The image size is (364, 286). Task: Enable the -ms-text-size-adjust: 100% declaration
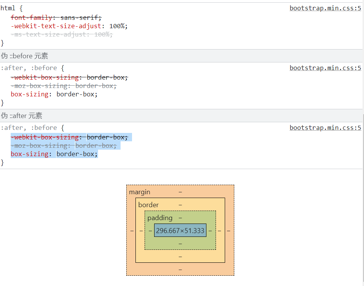[x=61, y=34]
